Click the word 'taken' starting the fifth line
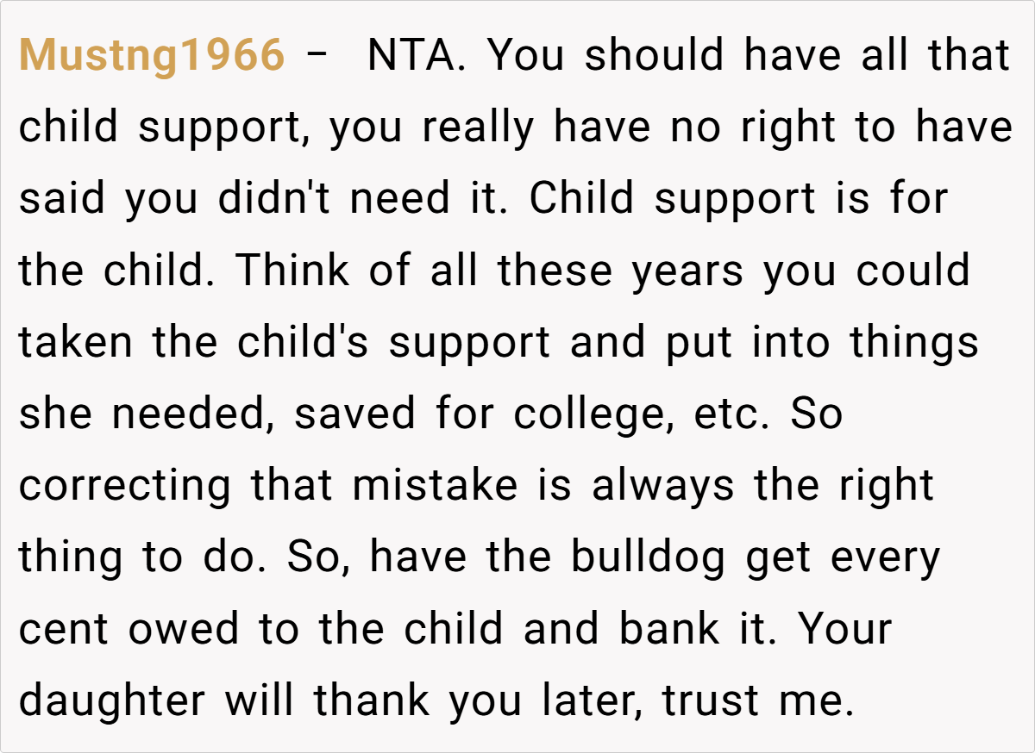 tap(76, 342)
